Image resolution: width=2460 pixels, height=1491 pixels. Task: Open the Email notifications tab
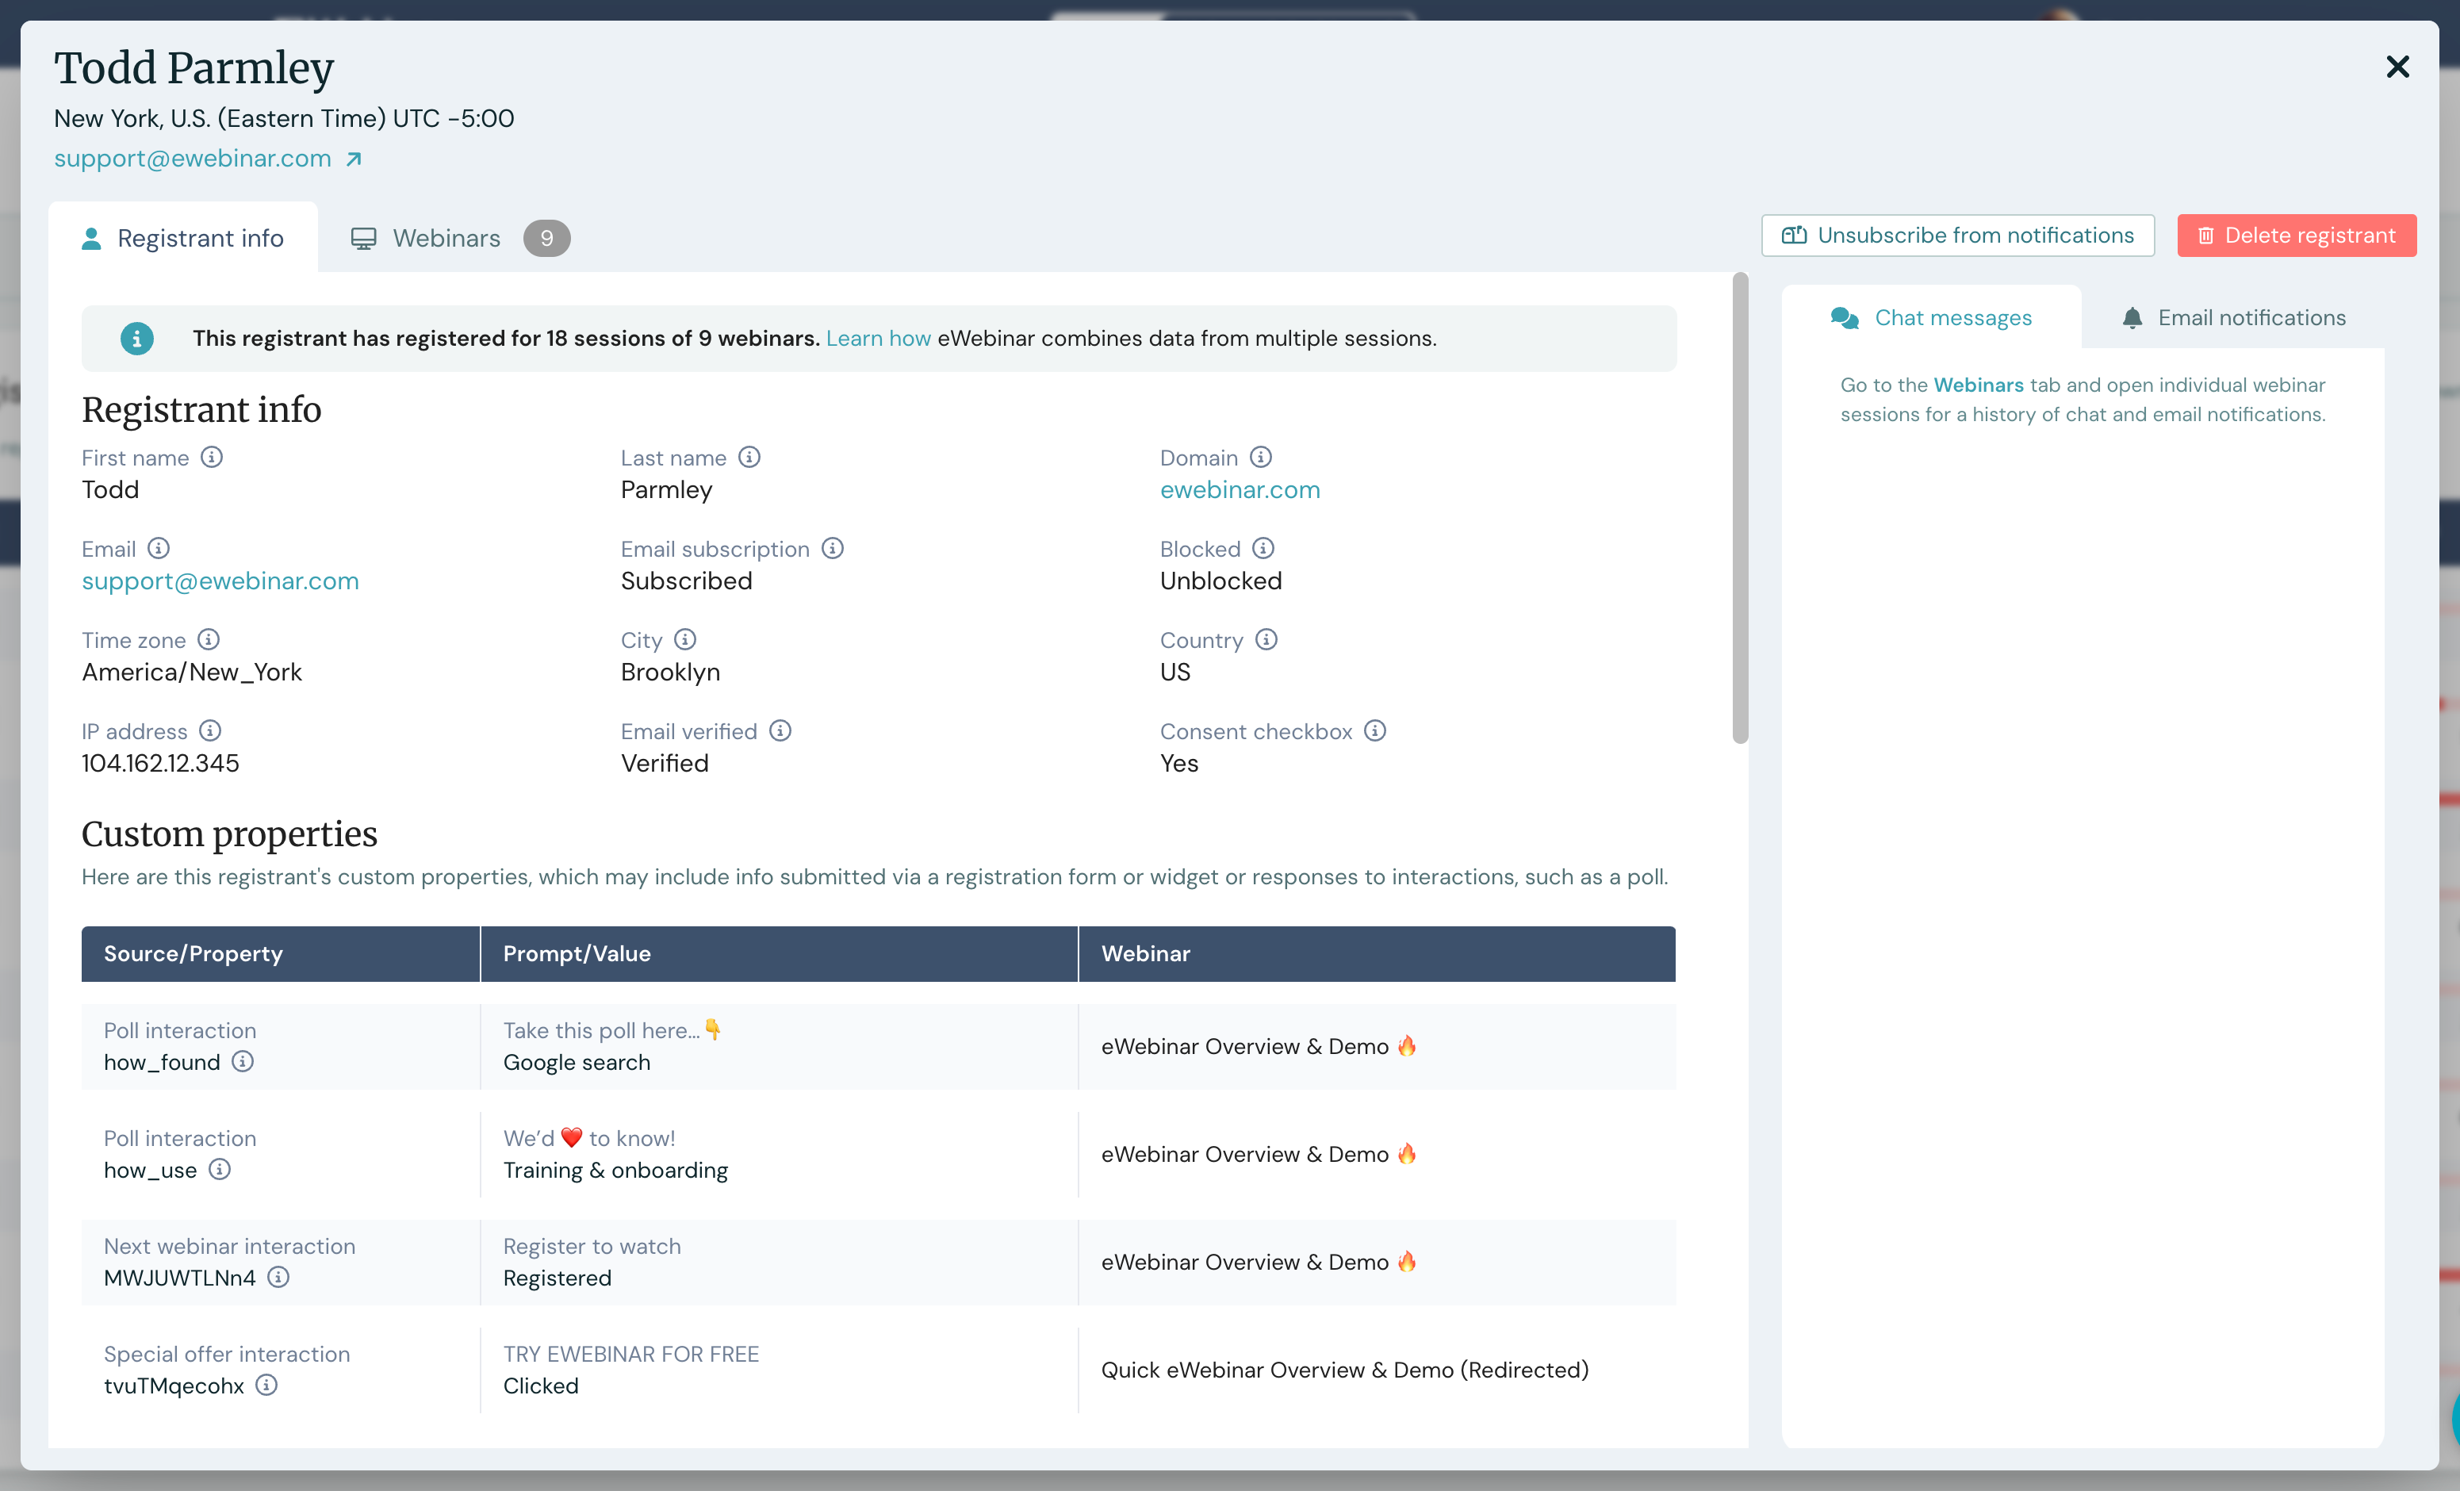[x=2232, y=317]
